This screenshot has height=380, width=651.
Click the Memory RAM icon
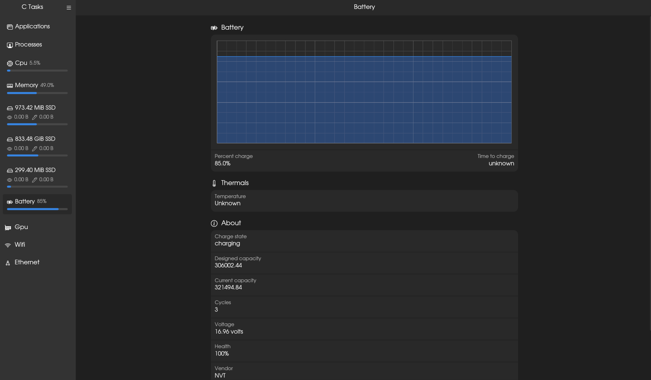point(10,86)
